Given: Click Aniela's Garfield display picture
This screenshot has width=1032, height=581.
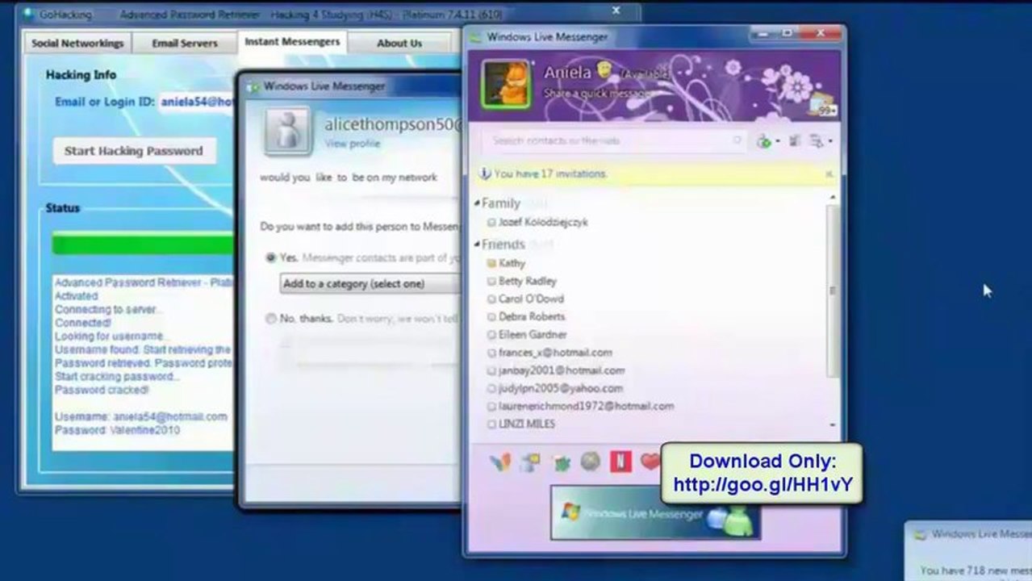Looking at the screenshot, I should click(x=506, y=83).
